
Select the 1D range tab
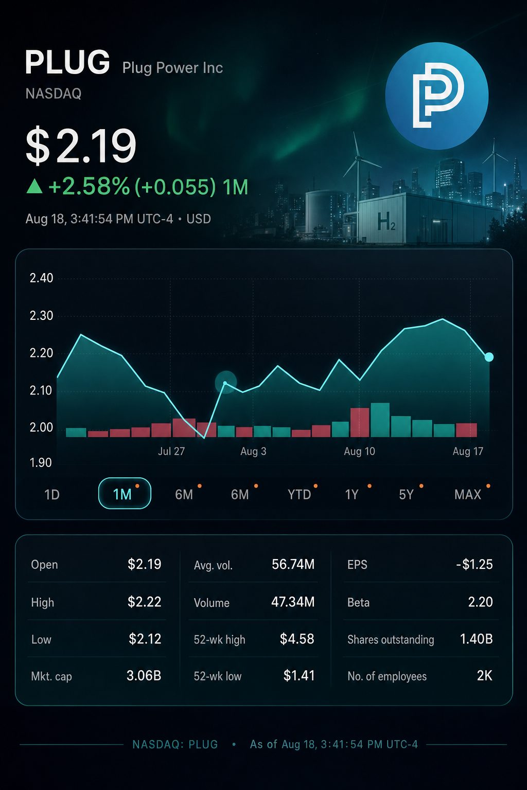52,494
